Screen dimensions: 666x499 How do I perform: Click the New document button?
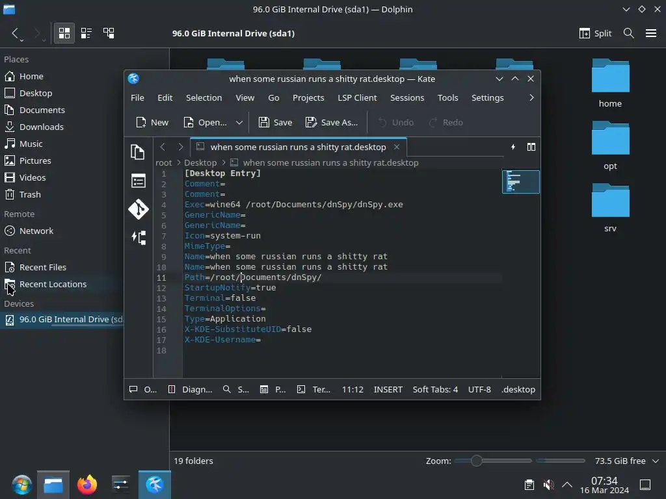[x=152, y=123]
